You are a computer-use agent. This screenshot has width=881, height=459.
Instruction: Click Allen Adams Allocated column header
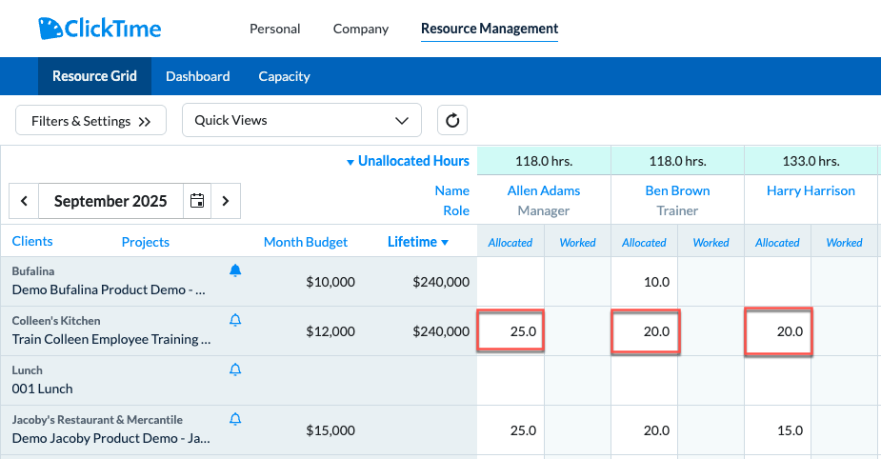click(511, 243)
